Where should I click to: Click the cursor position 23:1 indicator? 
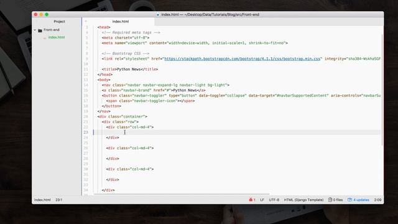pyautogui.click(x=59, y=200)
